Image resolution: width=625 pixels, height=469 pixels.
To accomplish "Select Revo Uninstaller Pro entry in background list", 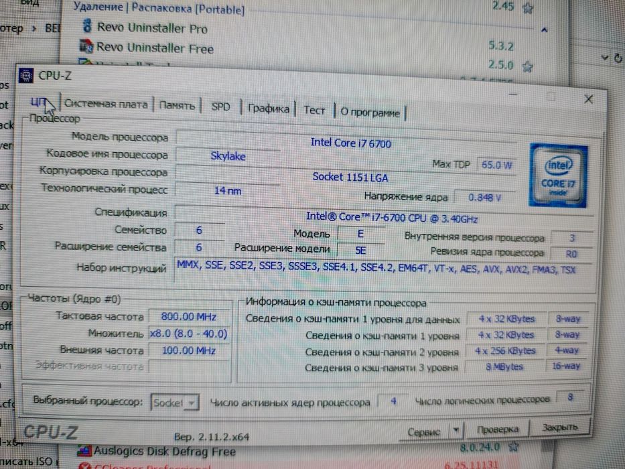I will coord(152,28).
